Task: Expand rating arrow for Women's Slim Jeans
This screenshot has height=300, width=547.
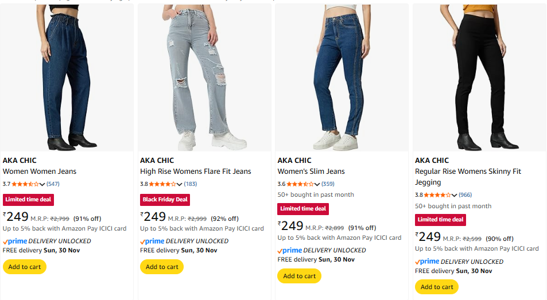Action: click(317, 184)
